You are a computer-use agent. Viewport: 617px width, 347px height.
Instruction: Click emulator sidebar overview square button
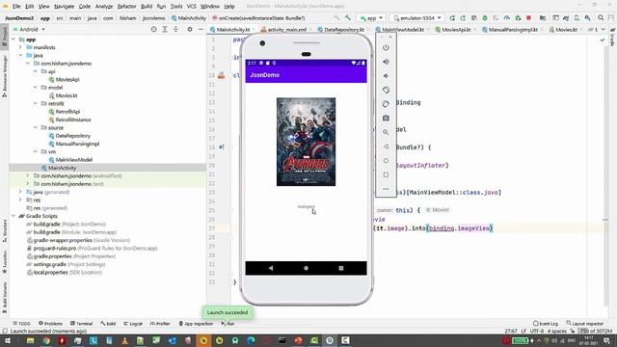pos(386,174)
